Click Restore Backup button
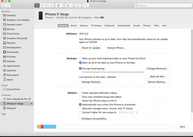This screenshot has width=193, height=137. pyautogui.click(x=157, y=82)
